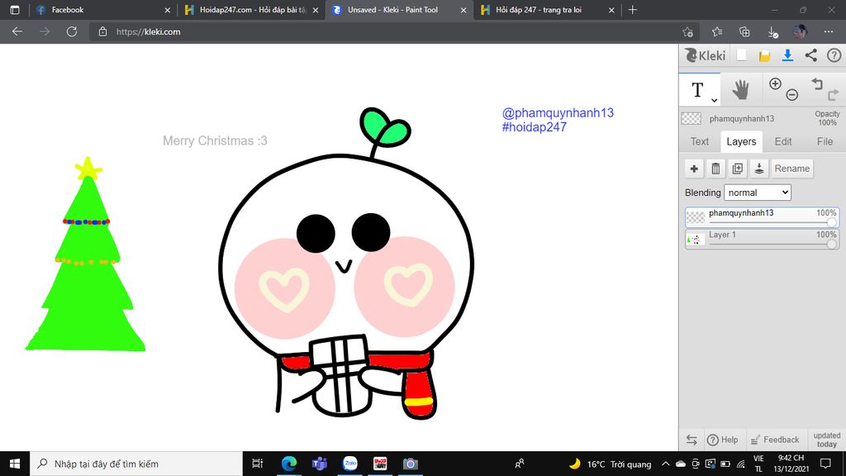Open the browser settings ellipsis menu
Image resolution: width=846 pixels, height=476 pixels.
(829, 32)
